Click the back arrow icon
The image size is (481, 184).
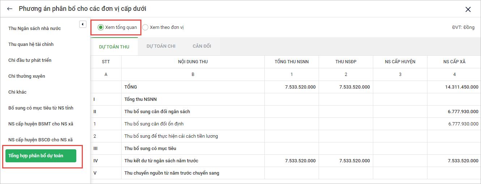(10, 9)
